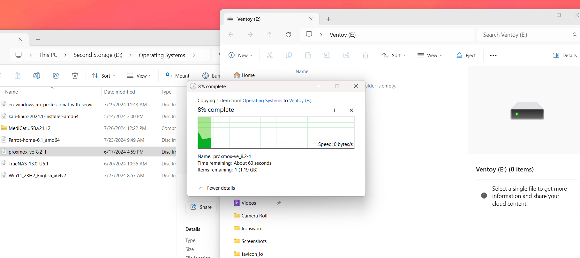Click Operating Systems breadcrumb in left window
The height and width of the screenshot is (258, 580).
[162, 55]
